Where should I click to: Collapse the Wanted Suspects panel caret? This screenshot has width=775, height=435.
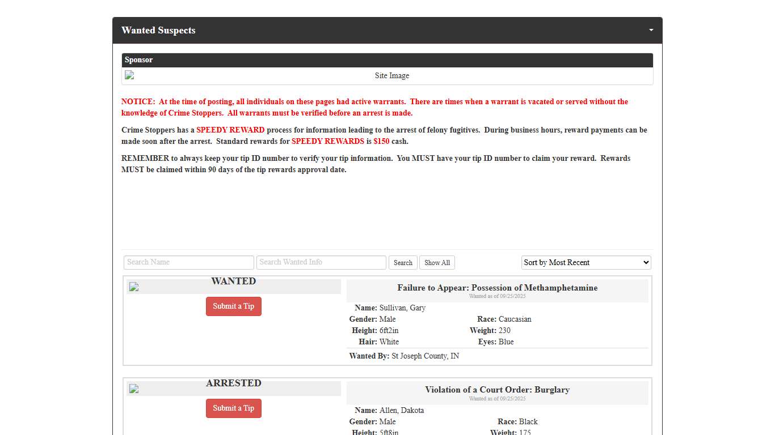[x=651, y=30]
